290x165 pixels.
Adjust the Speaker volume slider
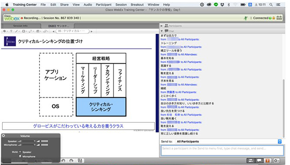(29, 141)
